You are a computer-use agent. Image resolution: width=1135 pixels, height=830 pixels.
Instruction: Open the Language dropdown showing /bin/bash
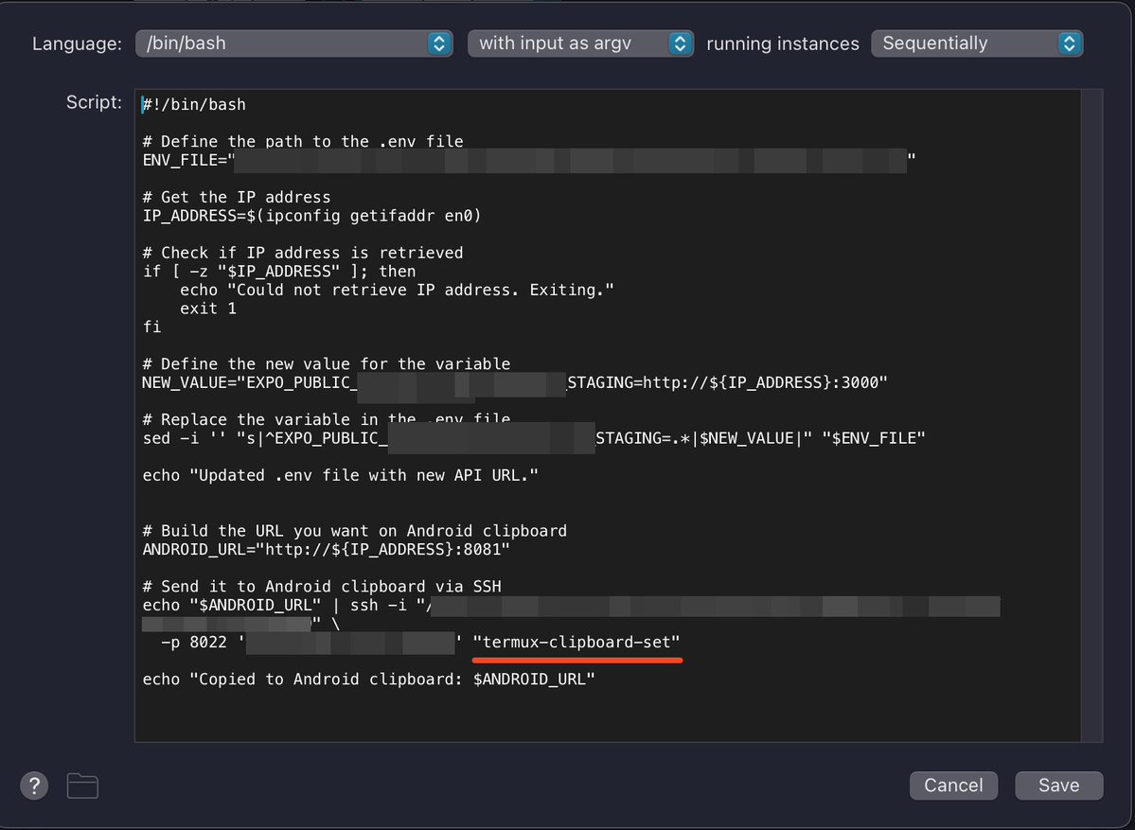(293, 44)
